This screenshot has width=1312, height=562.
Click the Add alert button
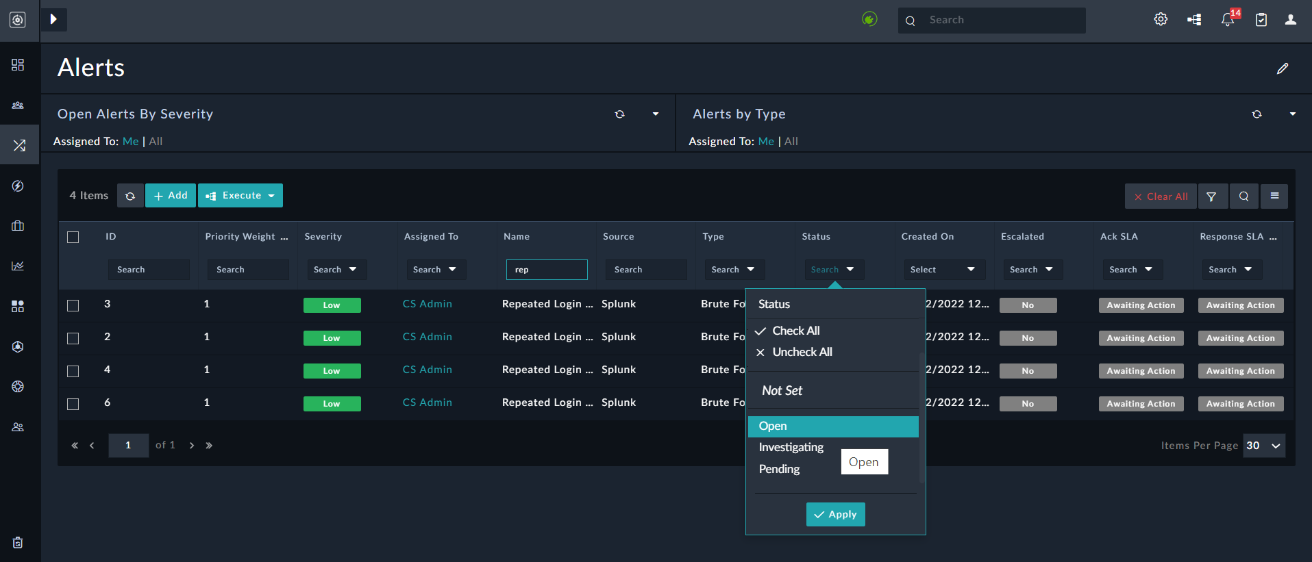(x=171, y=196)
